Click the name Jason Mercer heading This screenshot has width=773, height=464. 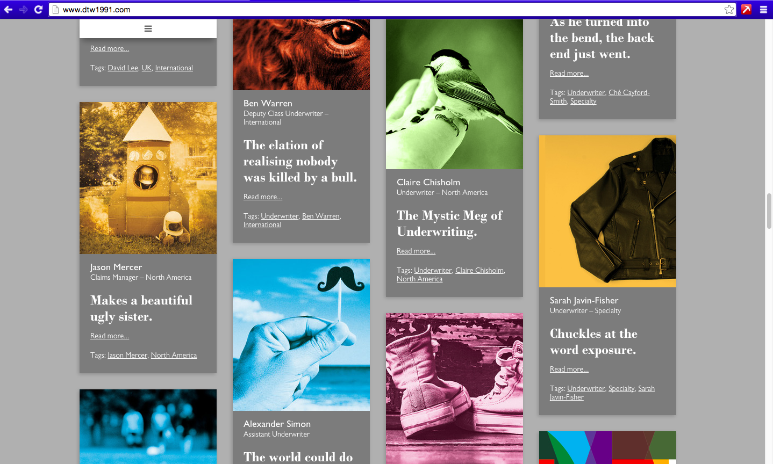point(116,267)
